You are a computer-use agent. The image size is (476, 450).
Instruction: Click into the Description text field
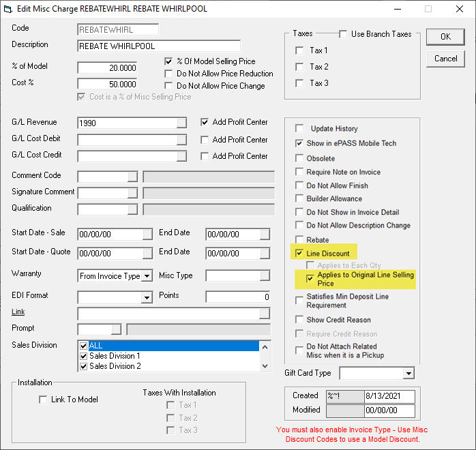pyautogui.click(x=158, y=46)
